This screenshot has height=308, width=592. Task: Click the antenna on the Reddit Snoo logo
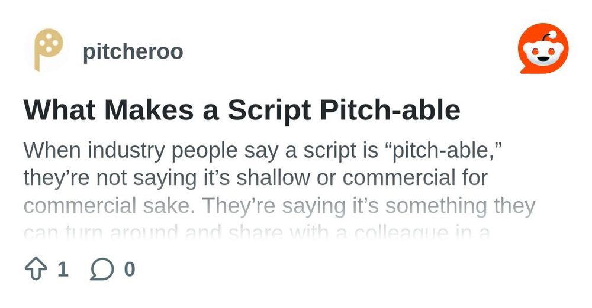pos(548,36)
